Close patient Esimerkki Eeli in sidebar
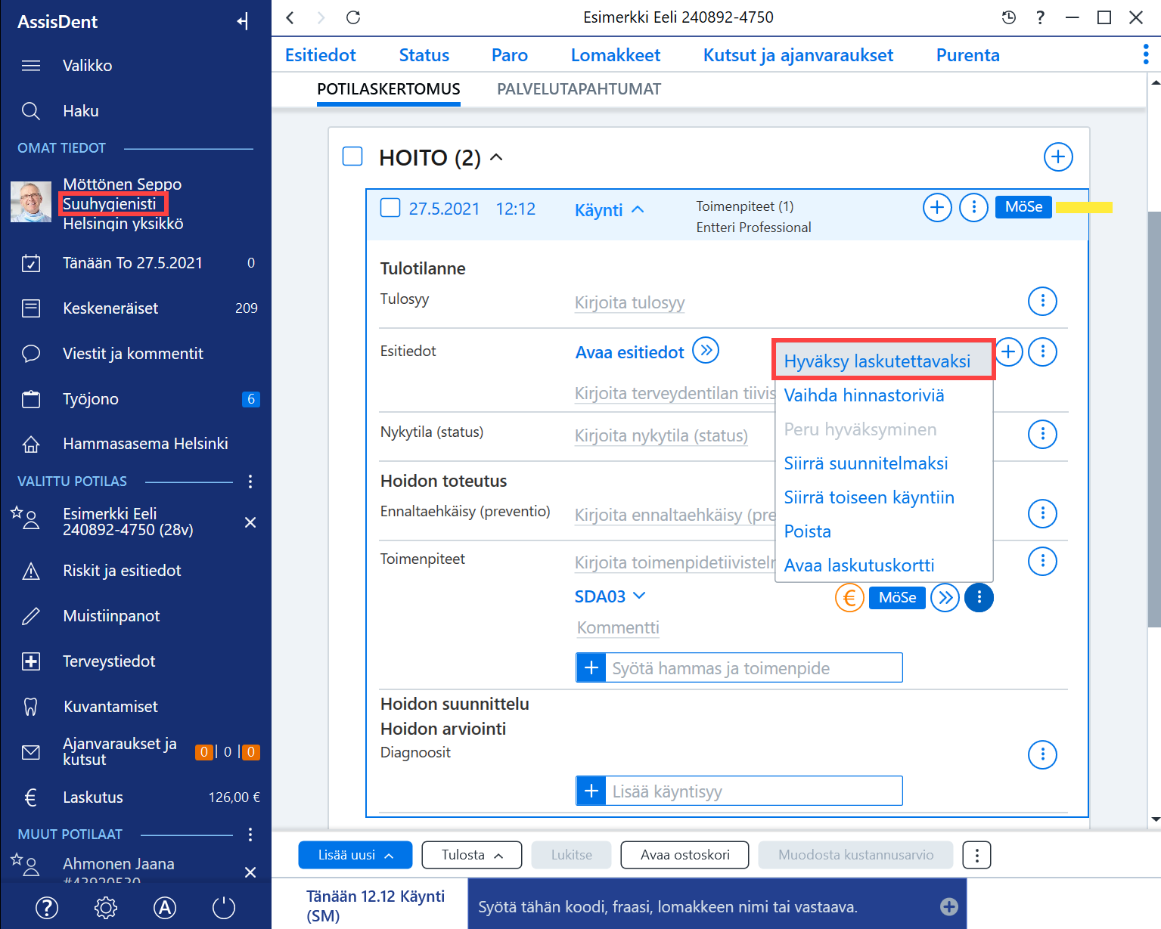This screenshot has width=1161, height=929. pos(250,522)
